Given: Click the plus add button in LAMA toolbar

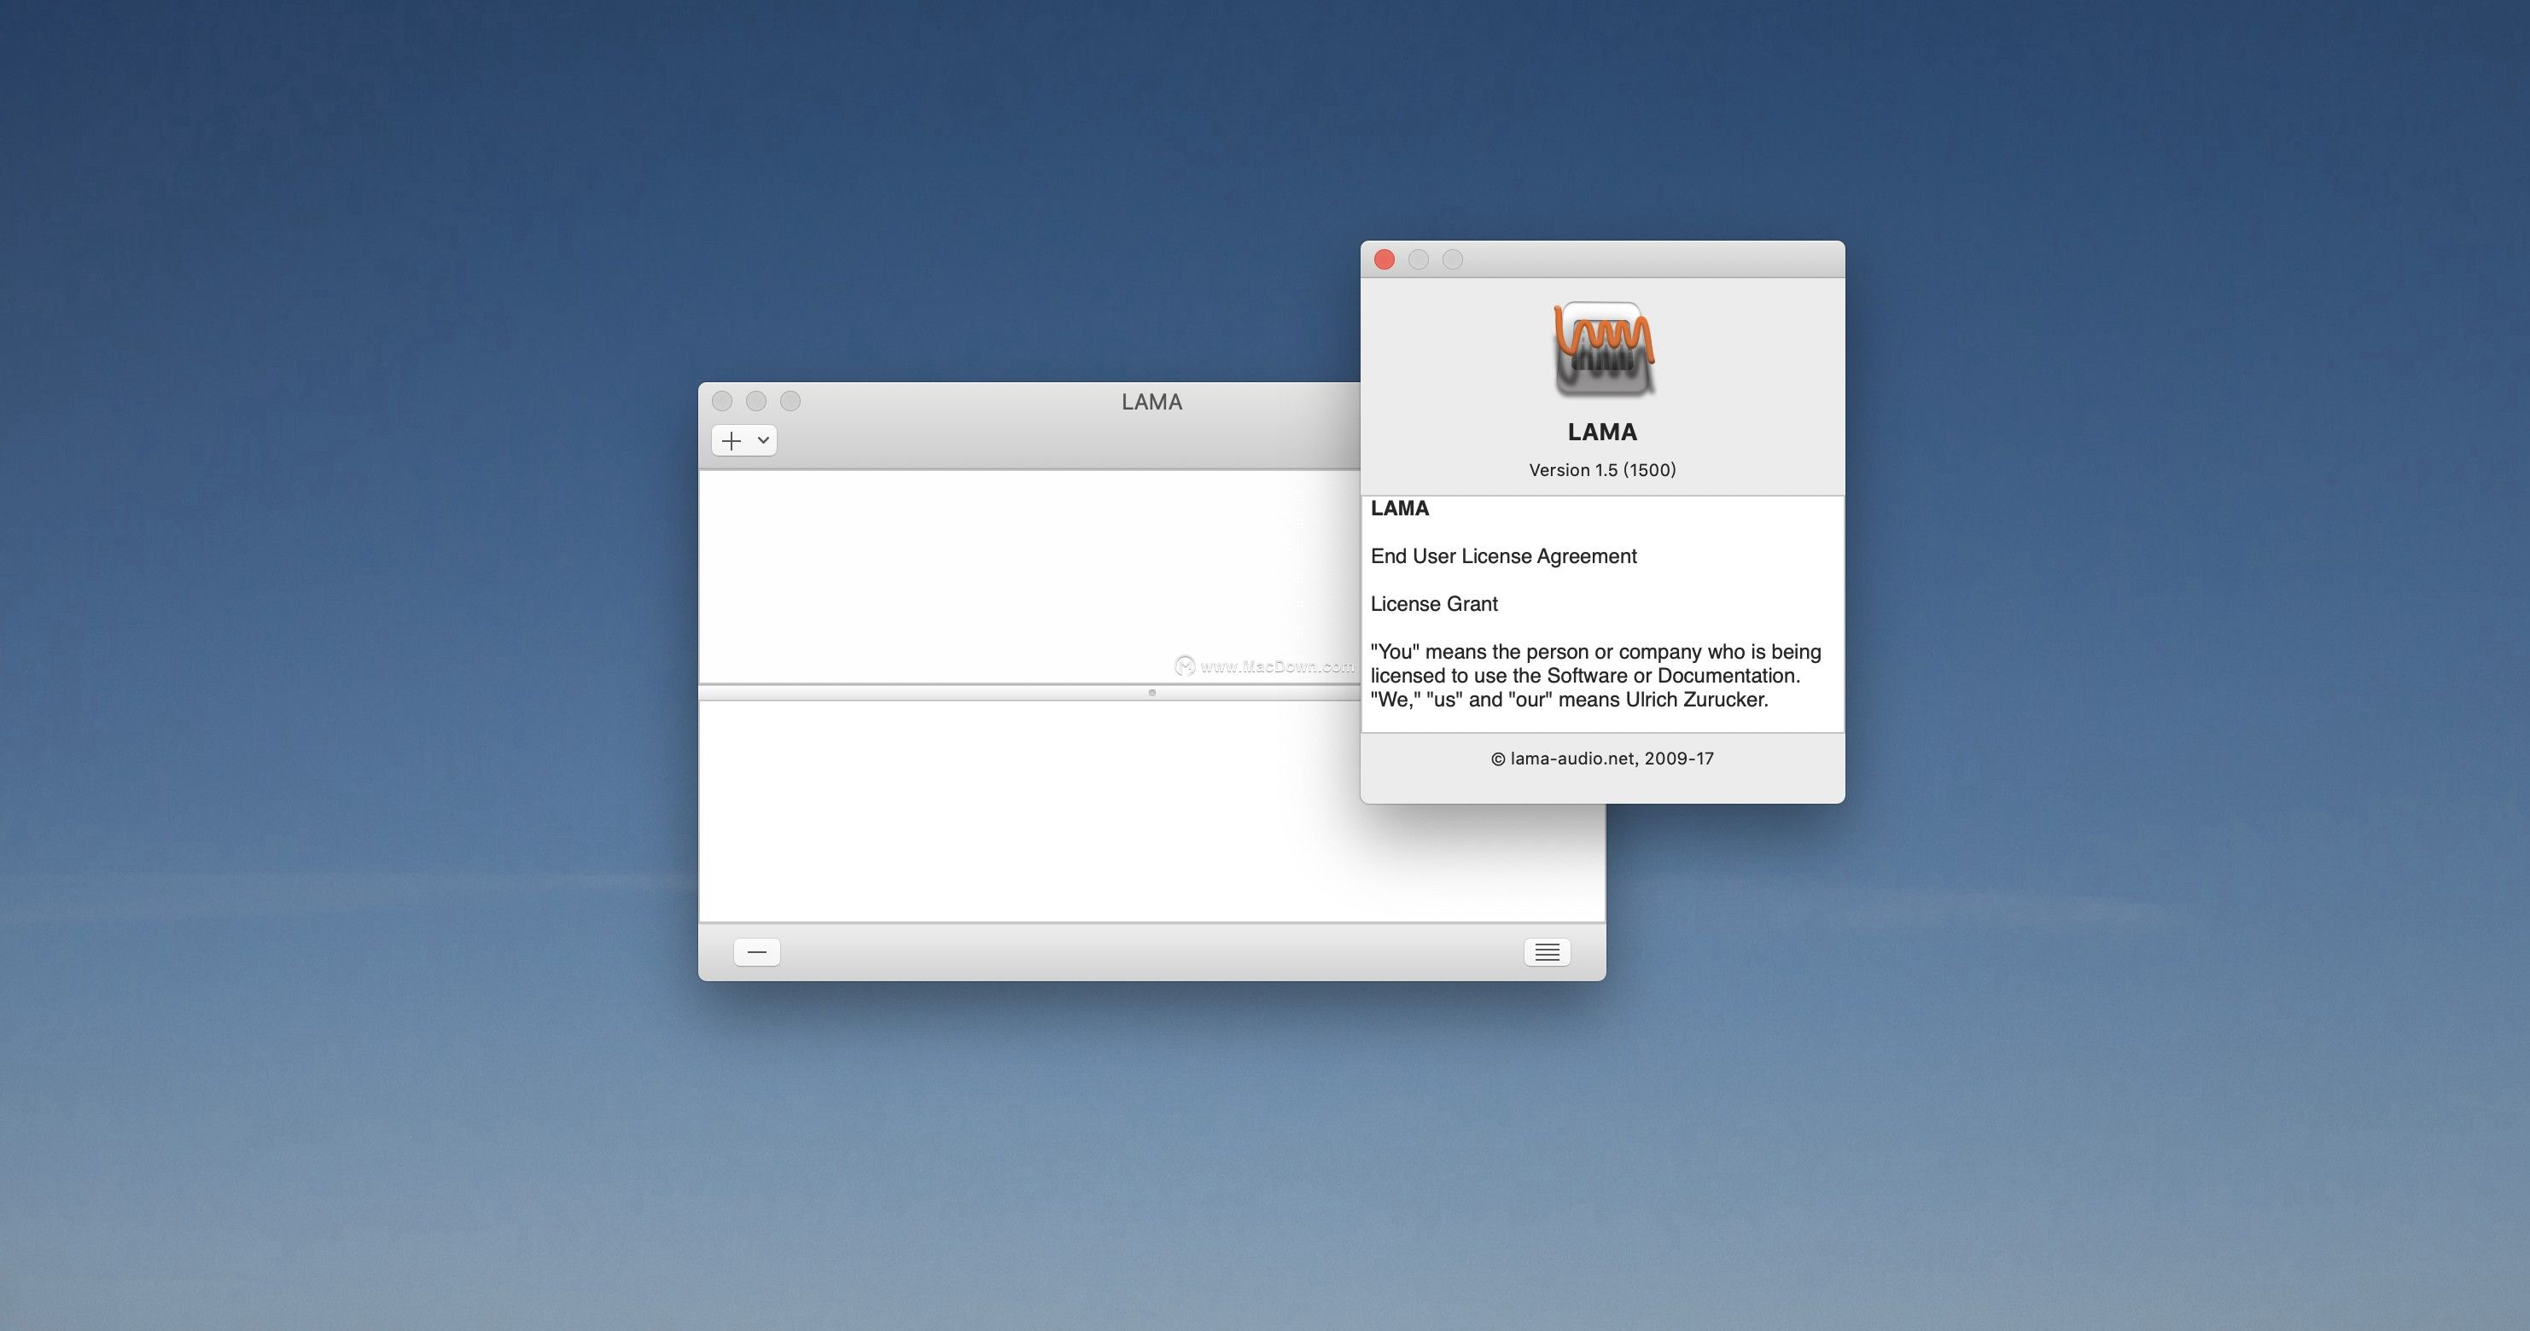Looking at the screenshot, I should [x=732, y=441].
